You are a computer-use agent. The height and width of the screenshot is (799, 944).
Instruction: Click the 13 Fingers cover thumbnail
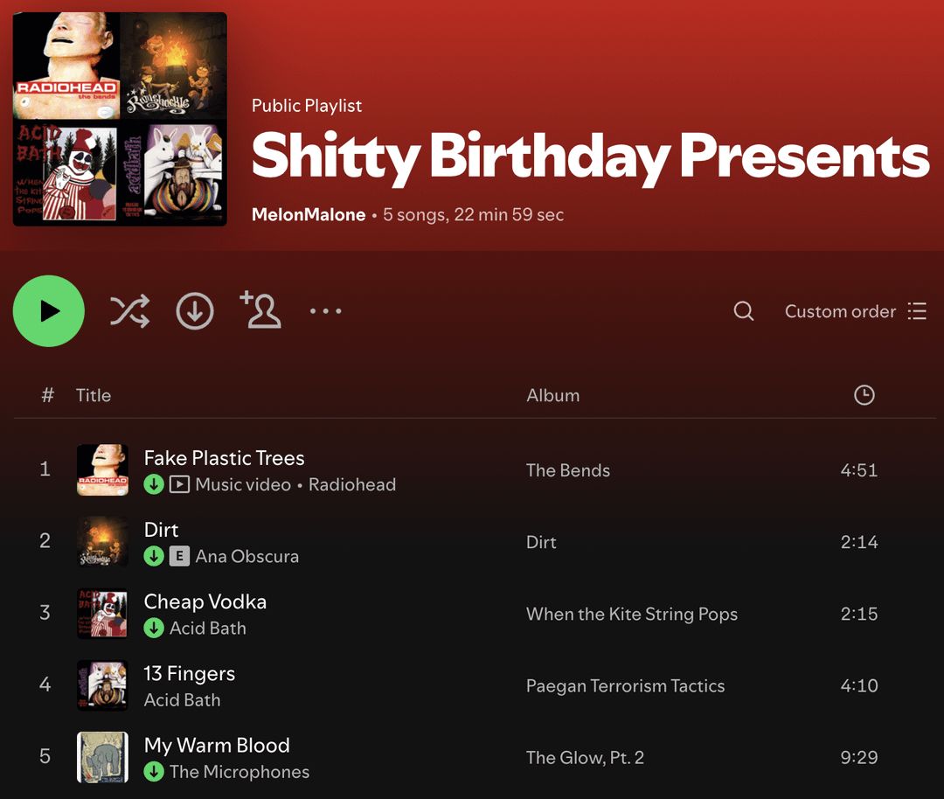coord(102,685)
